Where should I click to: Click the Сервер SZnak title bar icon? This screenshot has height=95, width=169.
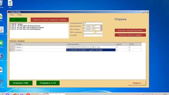coord(9,12)
